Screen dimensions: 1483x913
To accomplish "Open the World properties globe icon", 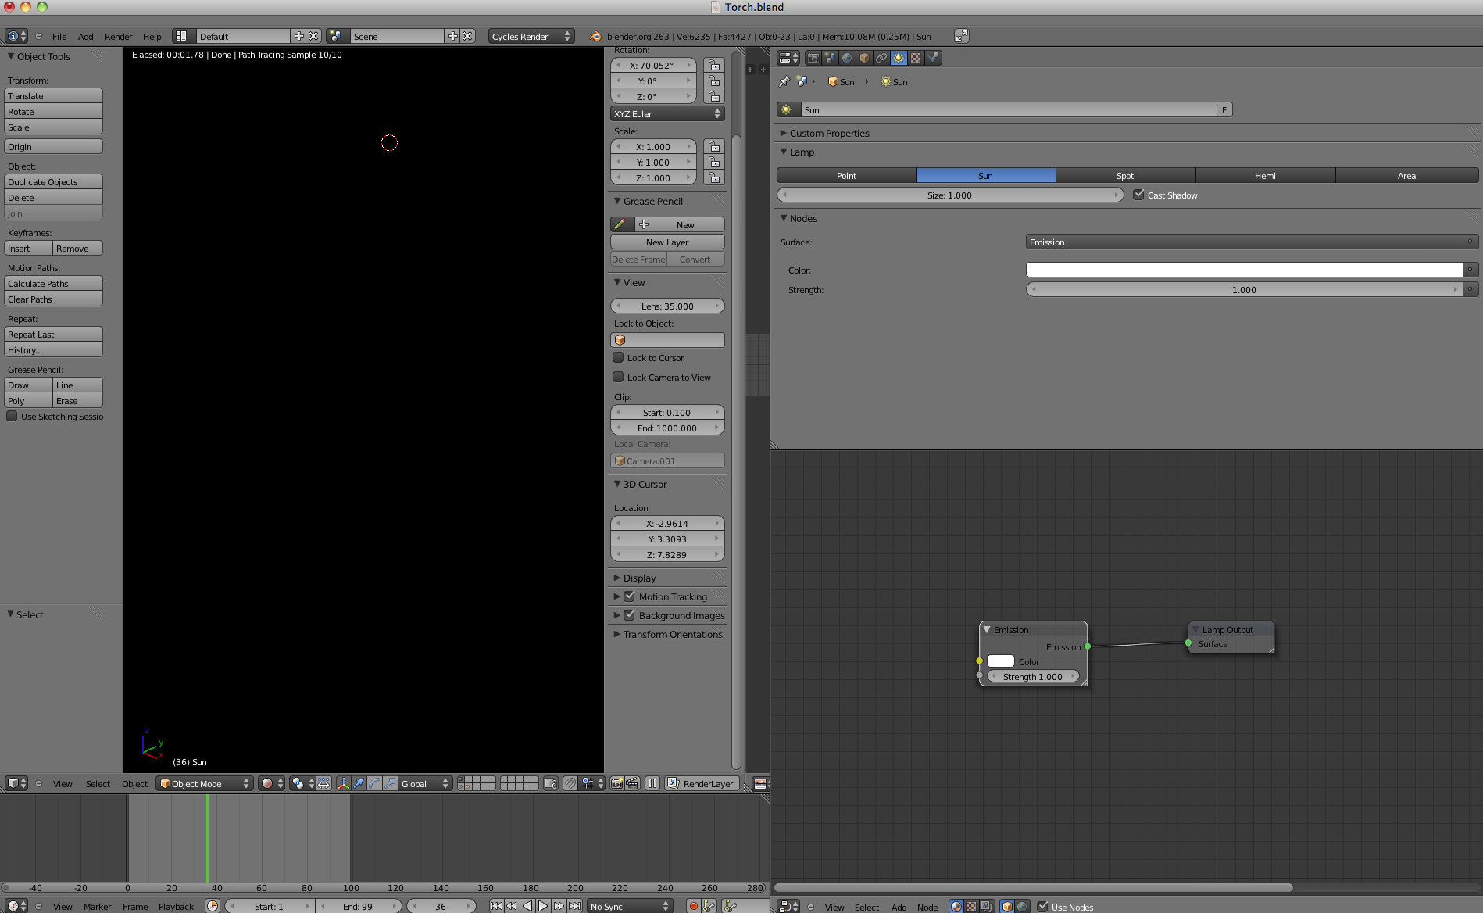I will coord(847,58).
